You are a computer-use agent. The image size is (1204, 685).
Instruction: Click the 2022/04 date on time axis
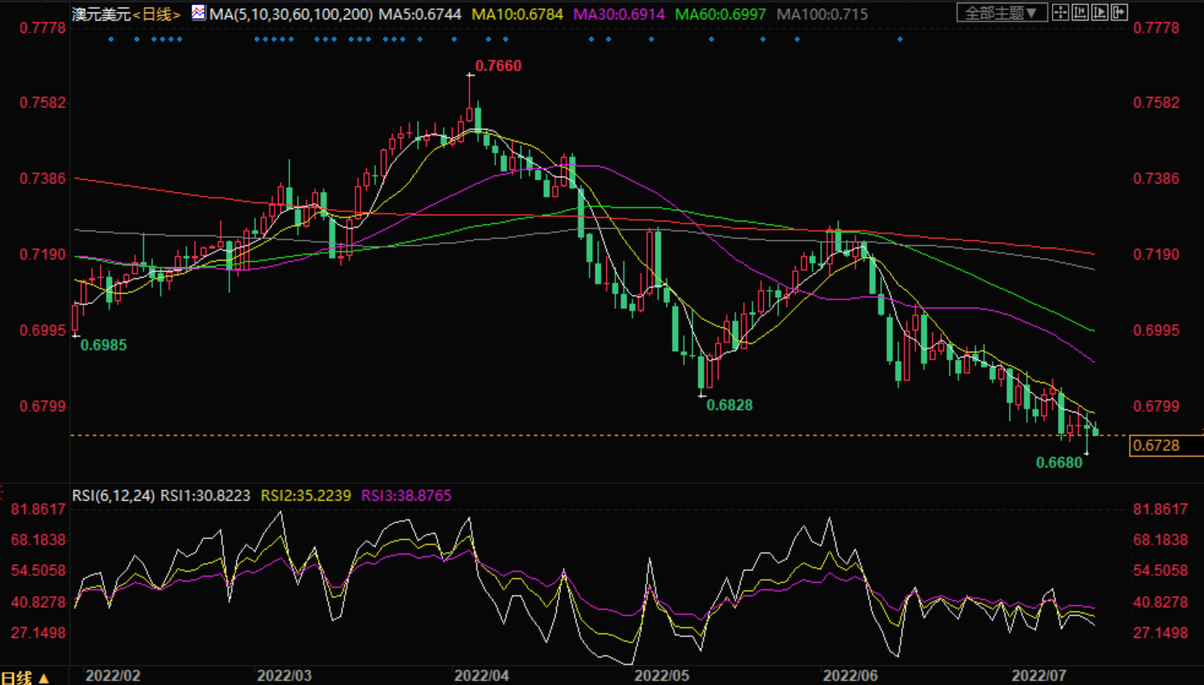[481, 675]
